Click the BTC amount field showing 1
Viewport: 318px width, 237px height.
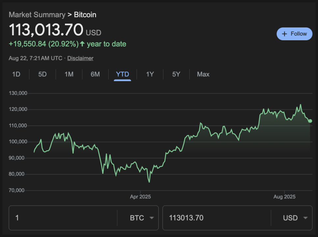pos(63,218)
